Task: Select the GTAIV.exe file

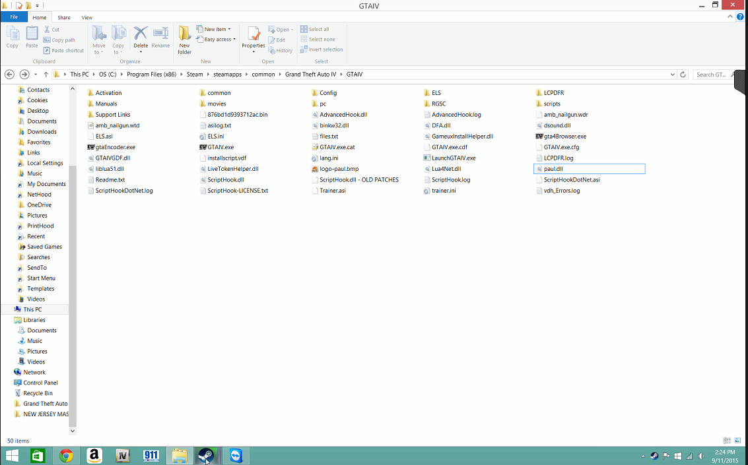Action: pyautogui.click(x=220, y=147)
